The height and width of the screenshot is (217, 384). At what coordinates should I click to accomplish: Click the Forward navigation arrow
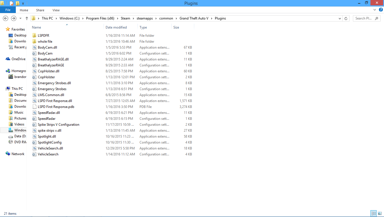point(14,18)
